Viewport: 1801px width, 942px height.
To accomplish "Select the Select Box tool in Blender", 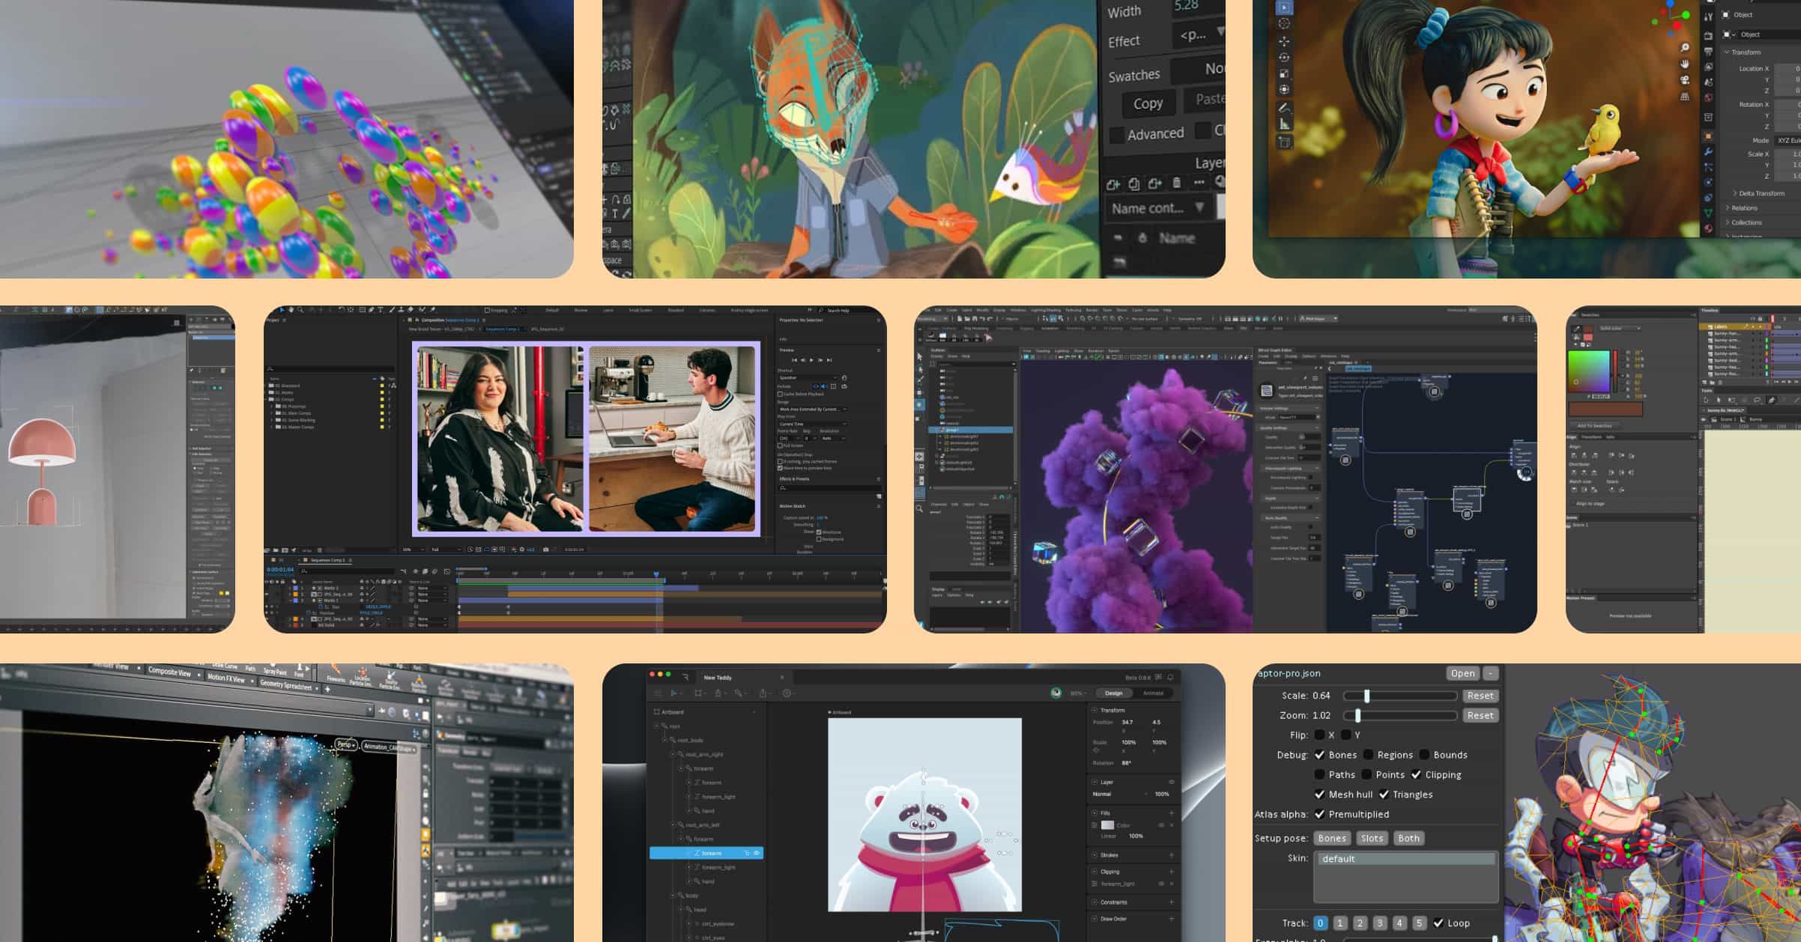I will 1284,7.
